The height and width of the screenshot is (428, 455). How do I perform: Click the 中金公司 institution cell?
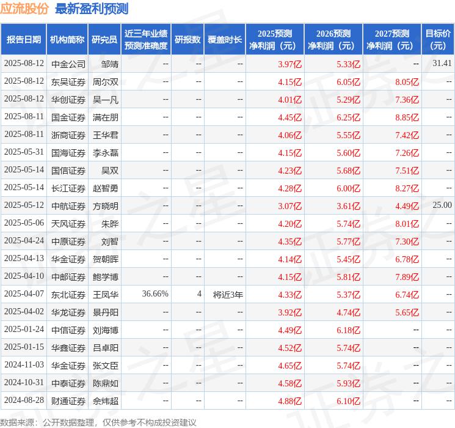tap(68, 64)
